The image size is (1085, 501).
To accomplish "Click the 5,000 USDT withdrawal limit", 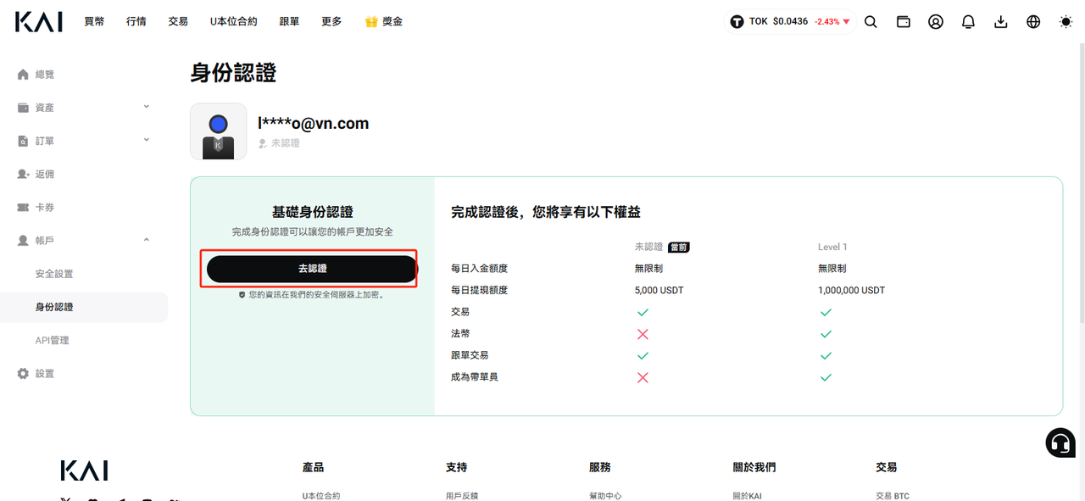I will coord(659,290).
